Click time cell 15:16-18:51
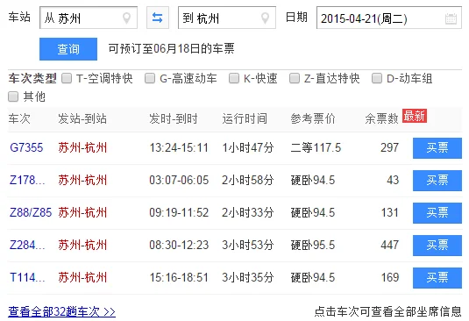Viewport: 469px width, 321px height. (179, 278)
